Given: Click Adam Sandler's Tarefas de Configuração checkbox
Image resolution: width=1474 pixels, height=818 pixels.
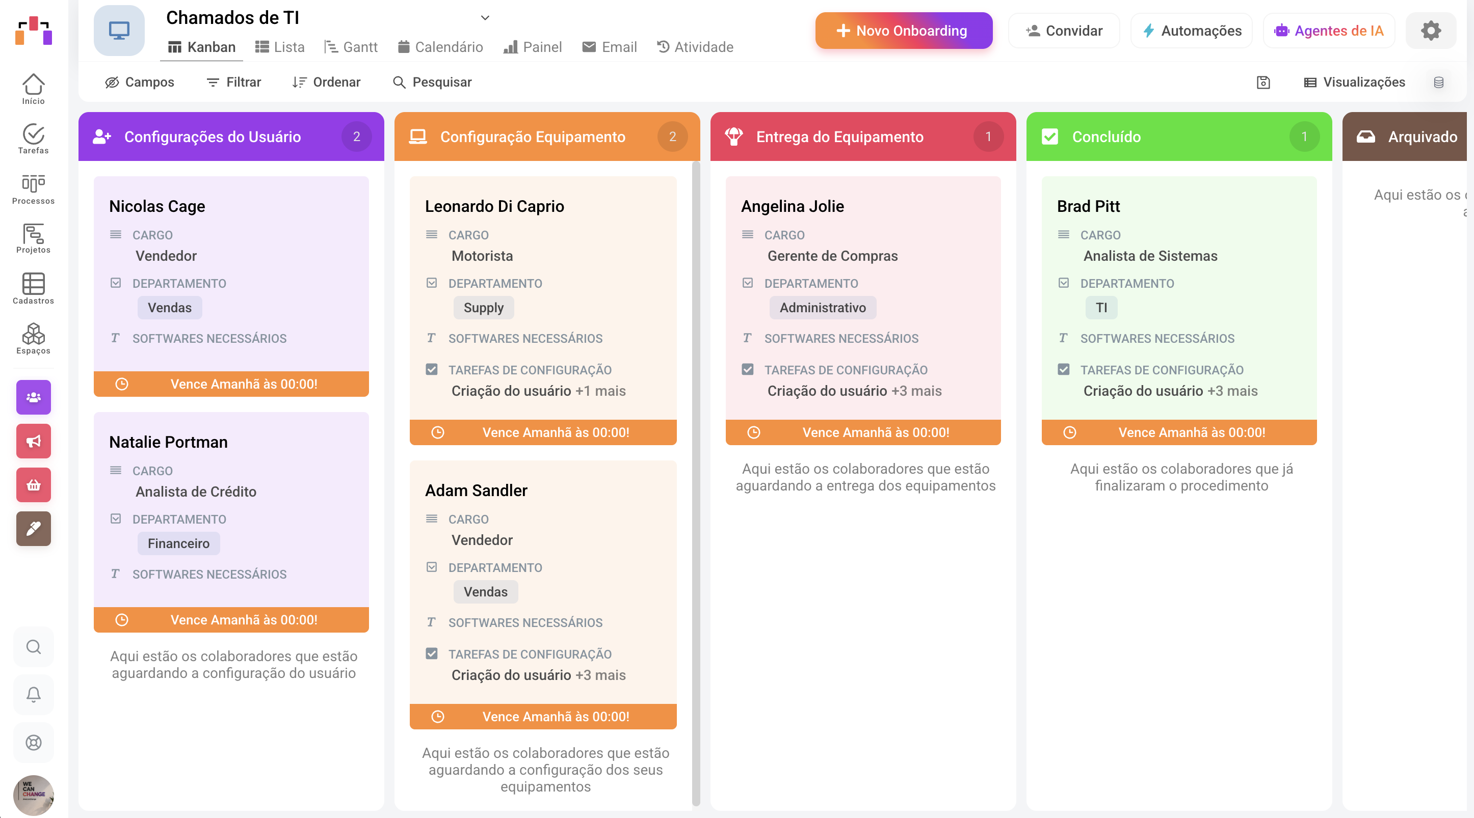Looking at the screenshot, I should point(431,653).
